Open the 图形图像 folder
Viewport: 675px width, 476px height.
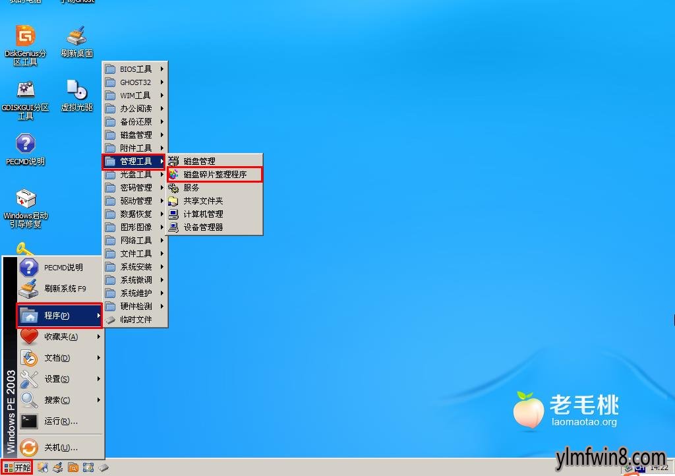[134, 227]
